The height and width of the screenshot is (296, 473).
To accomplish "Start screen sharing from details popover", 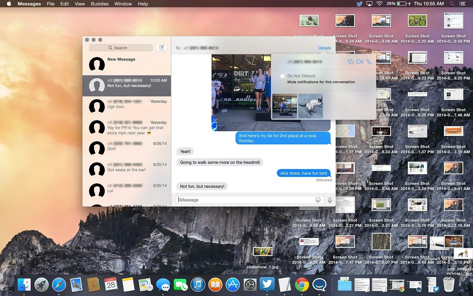I will point(350,62).
